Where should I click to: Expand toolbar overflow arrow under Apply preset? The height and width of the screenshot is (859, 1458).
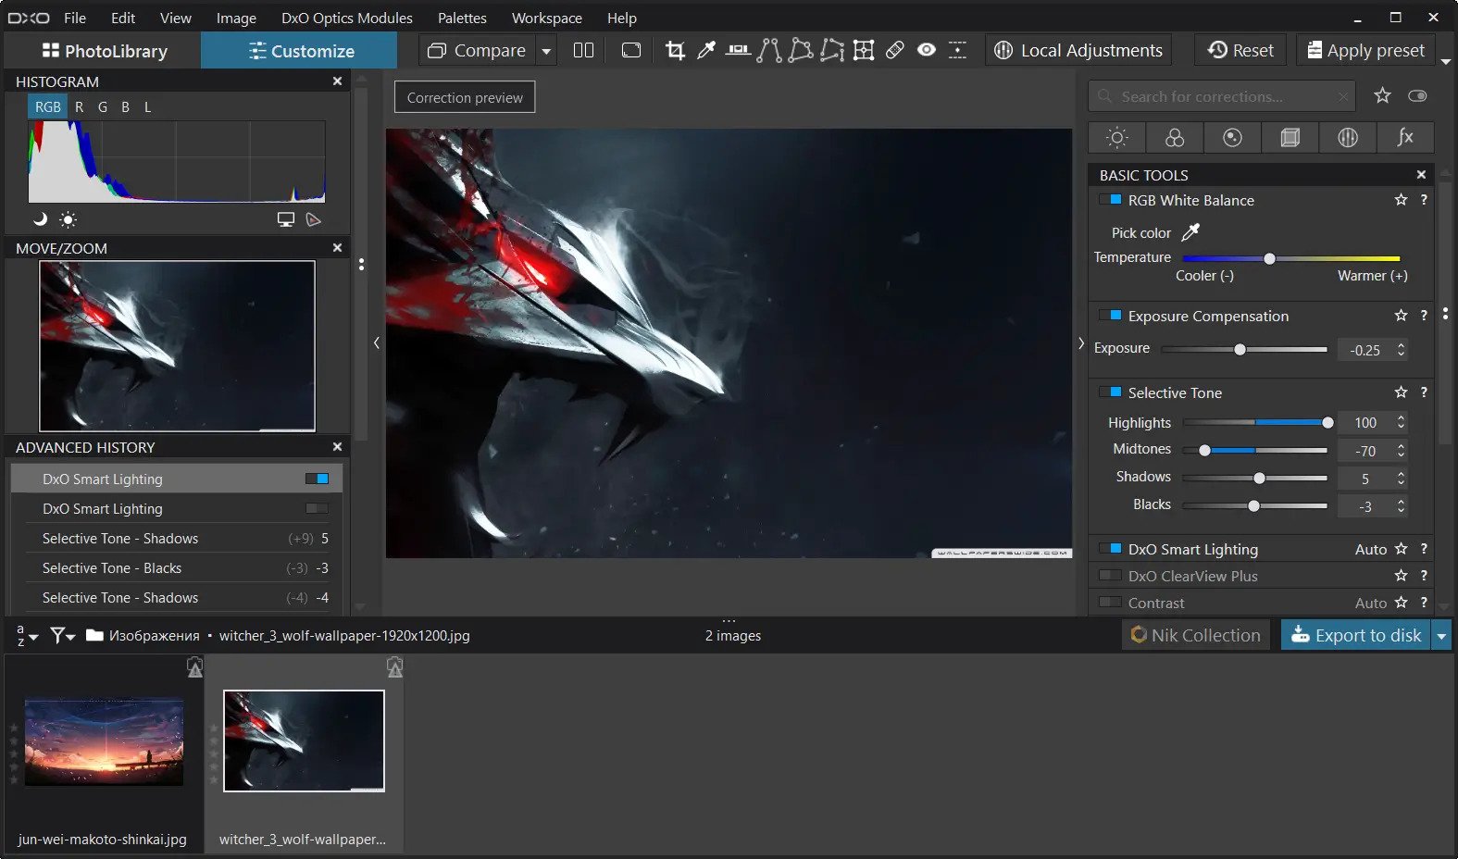(1446, 62)
